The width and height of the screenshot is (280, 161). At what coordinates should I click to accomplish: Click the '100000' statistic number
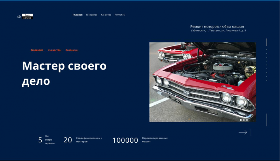125,140
